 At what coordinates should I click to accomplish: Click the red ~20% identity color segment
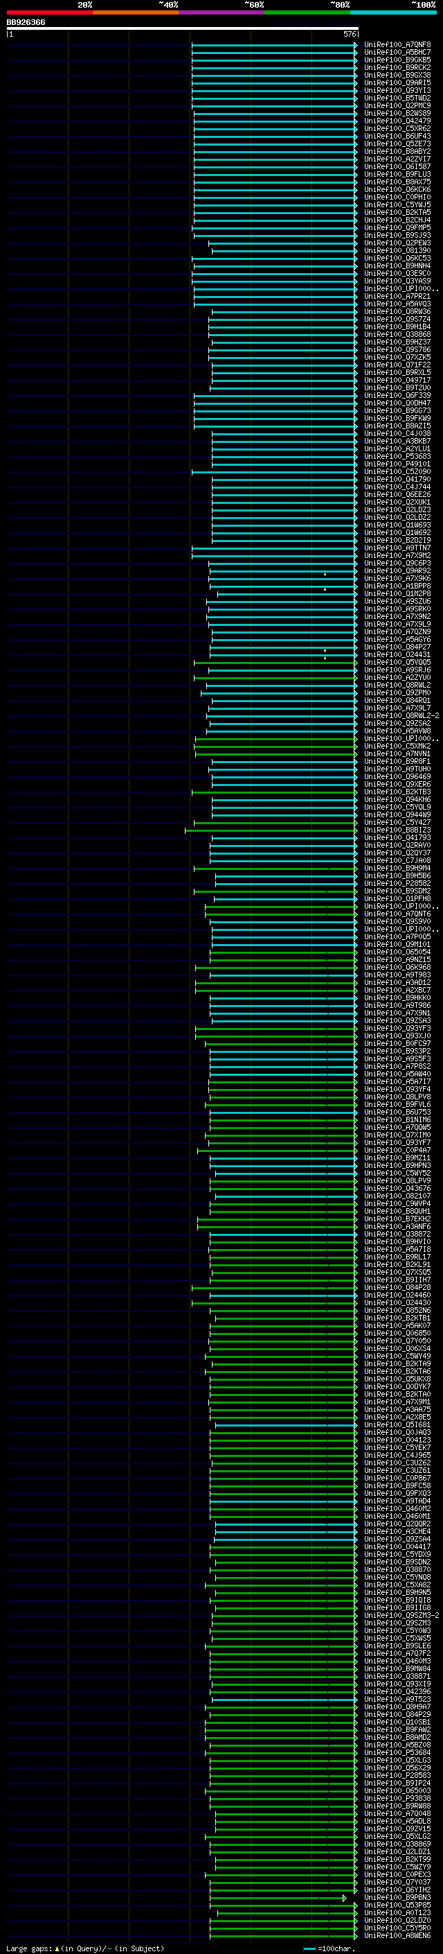(49, 12)
